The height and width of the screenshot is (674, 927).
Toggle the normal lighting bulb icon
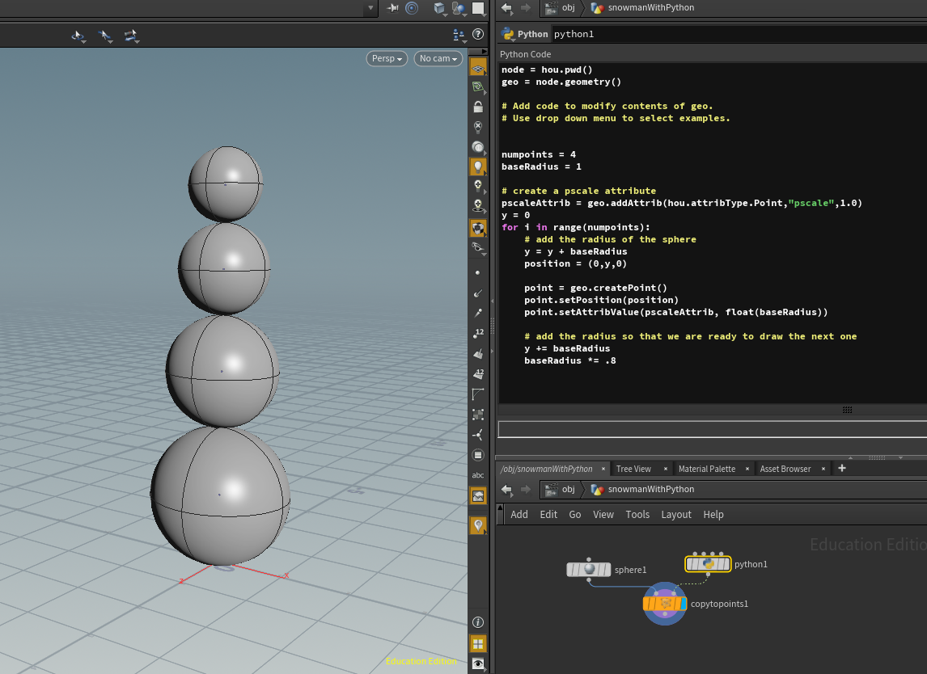pos(478,166)
